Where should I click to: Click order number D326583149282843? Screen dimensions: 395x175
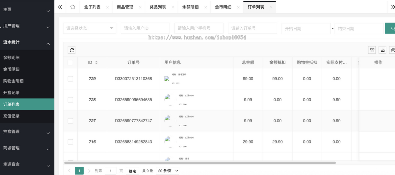tap(133, 142)
